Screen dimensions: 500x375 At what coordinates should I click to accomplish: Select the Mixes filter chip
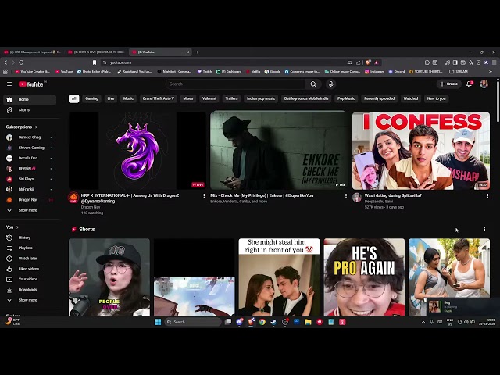(x=188, y=98)
